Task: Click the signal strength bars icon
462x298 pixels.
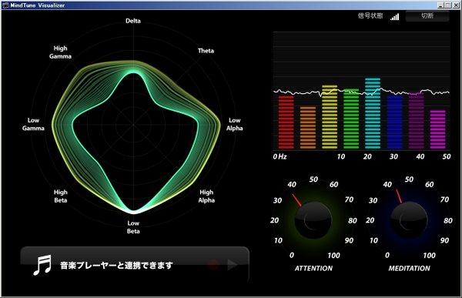Action: click(394, 16)
